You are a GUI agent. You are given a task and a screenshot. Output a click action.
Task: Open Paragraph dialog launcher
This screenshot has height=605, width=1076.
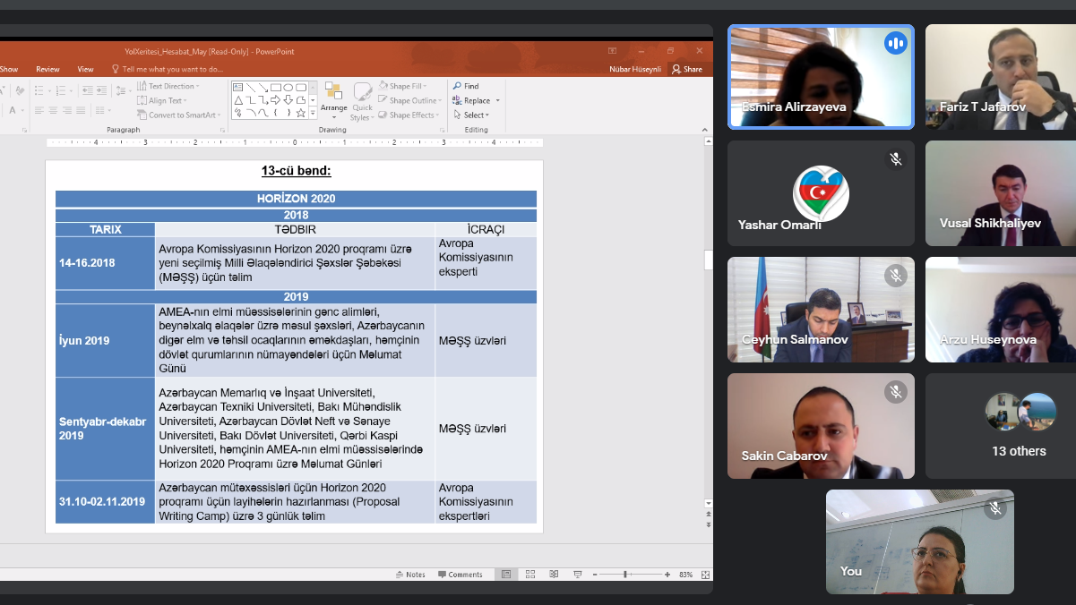pyautogui.click(x=222, y=130)
